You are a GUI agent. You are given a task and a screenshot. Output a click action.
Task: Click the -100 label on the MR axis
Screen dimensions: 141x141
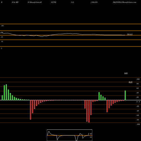(x=138, y=124)
